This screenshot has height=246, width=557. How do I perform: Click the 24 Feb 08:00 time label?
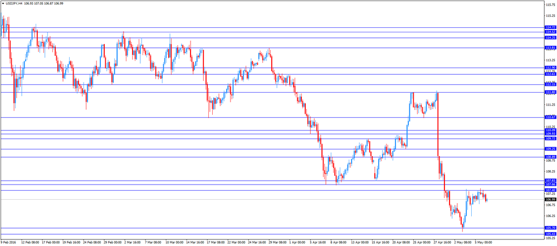point(92,243)
